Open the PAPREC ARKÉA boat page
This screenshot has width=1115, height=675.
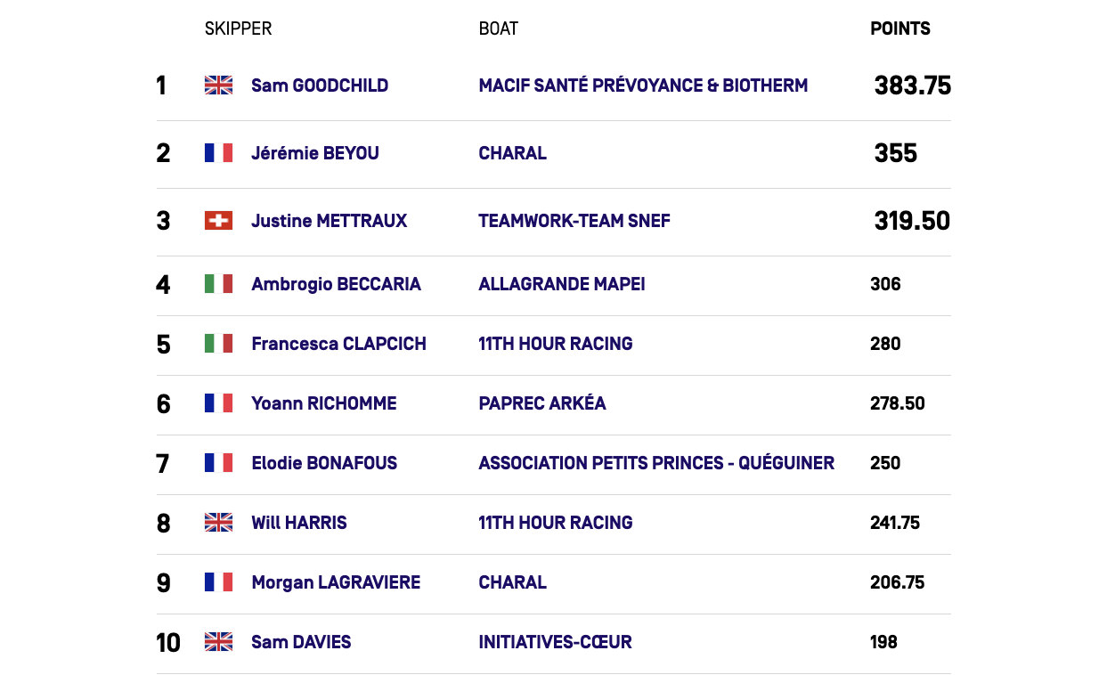[x=542, y=403]
